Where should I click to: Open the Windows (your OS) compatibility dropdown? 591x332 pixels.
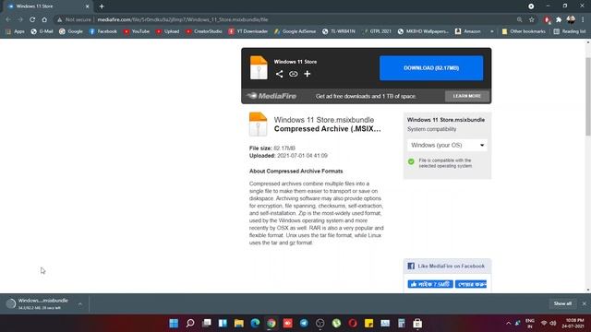point(447,145)
